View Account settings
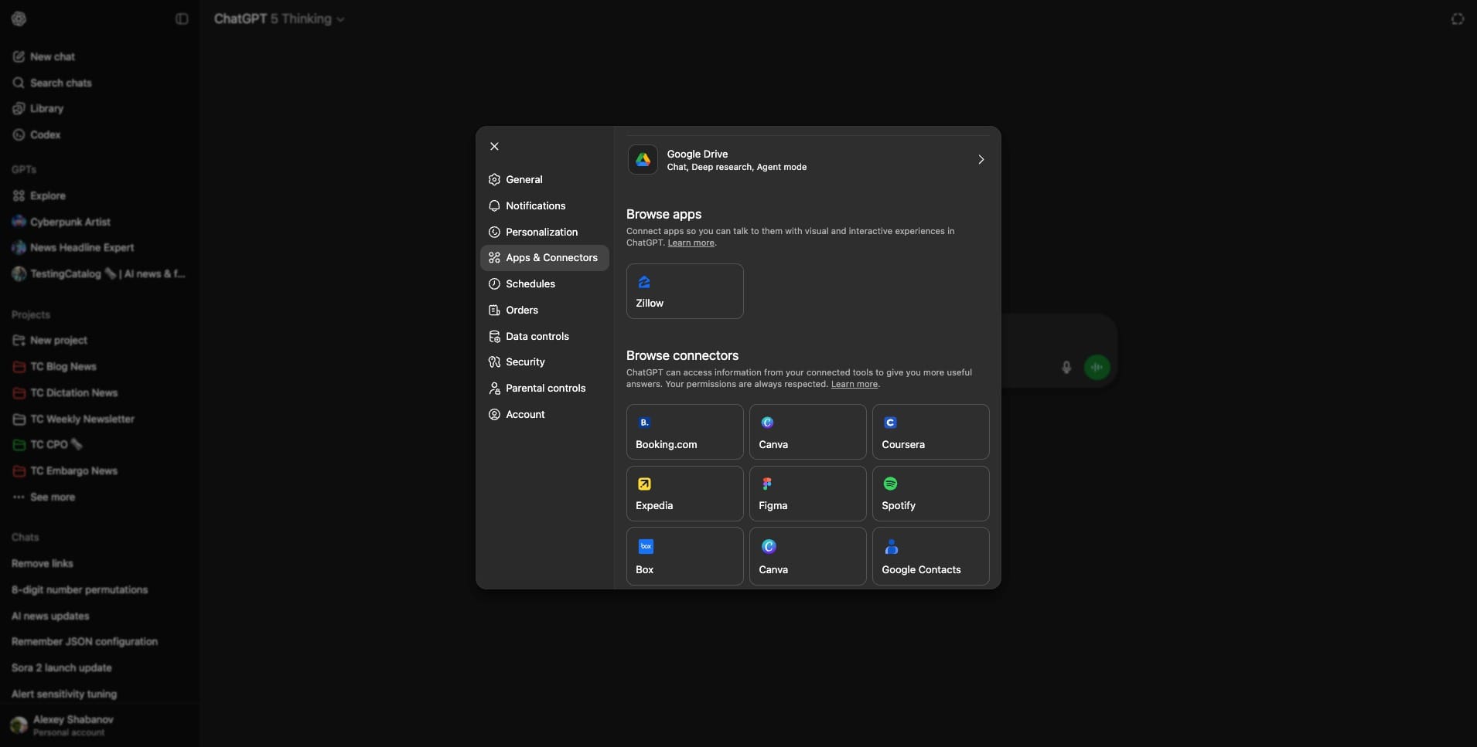1477x747 pixels. coord(544,414)
